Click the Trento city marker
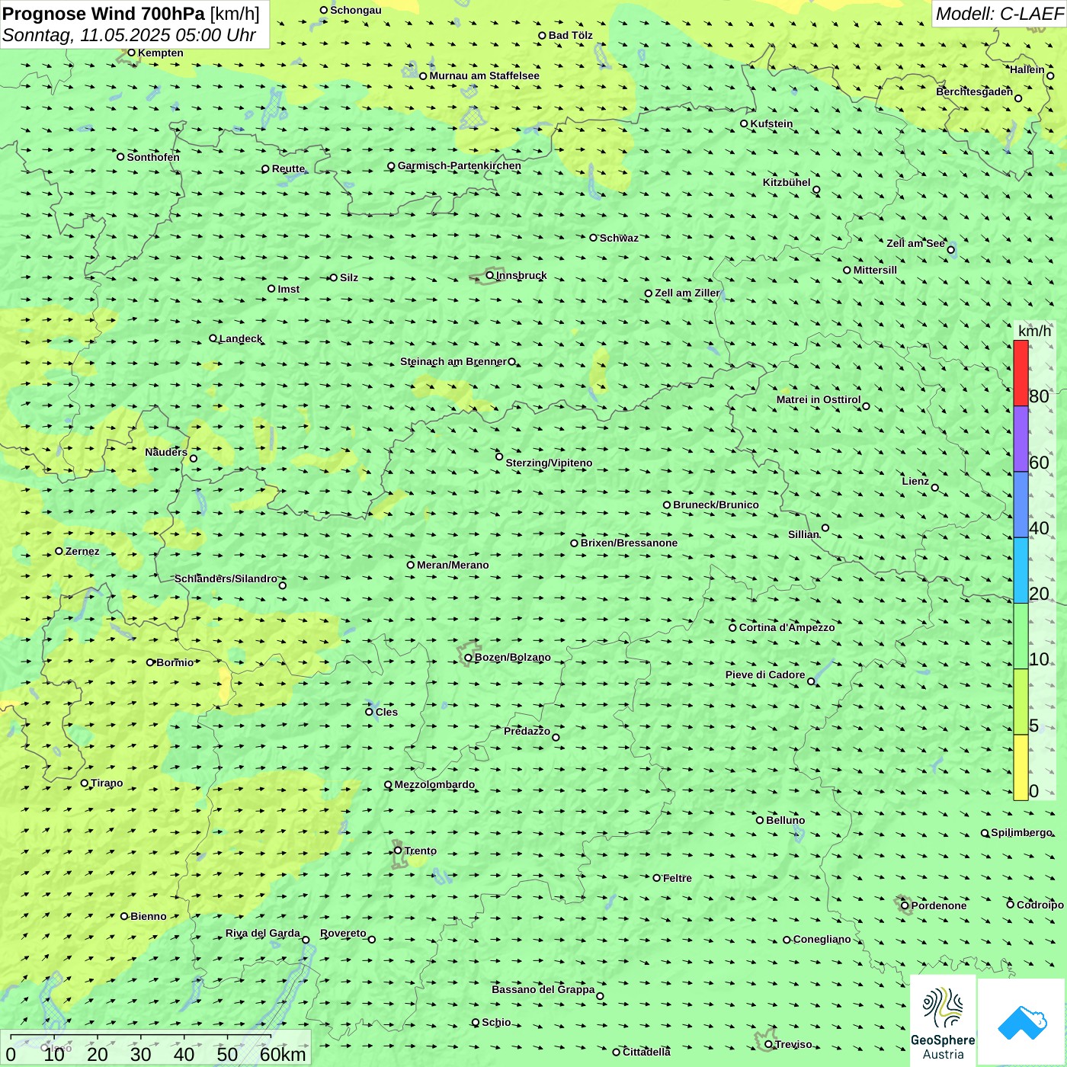1067x1067 pixels. point(398,851)
